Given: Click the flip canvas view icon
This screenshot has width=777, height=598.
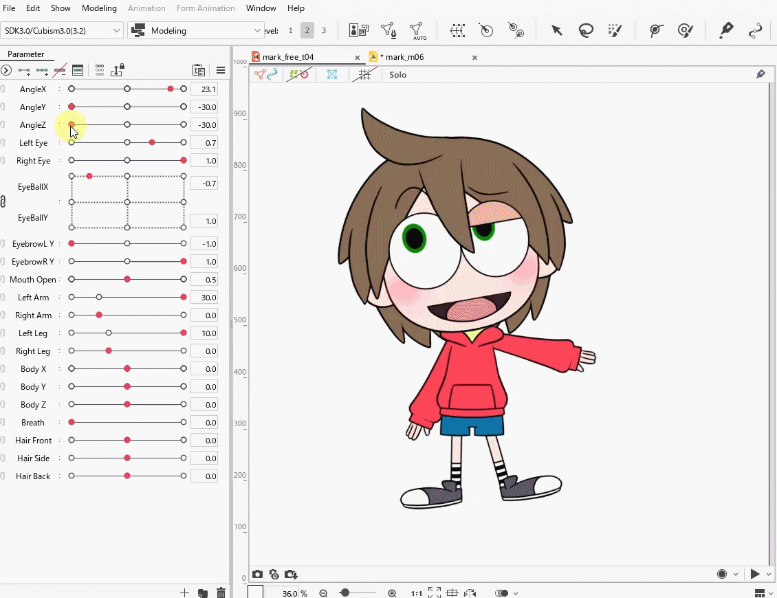Looking at the screenshot, I should (470, 593).
